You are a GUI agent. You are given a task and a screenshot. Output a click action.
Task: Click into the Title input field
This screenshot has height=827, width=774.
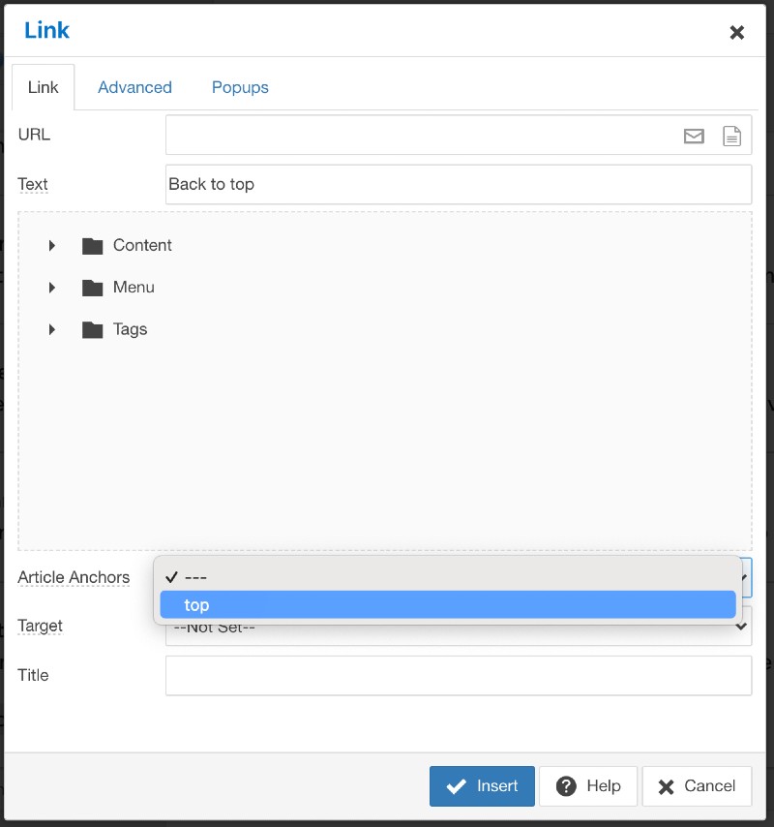(x=459, y=676)
